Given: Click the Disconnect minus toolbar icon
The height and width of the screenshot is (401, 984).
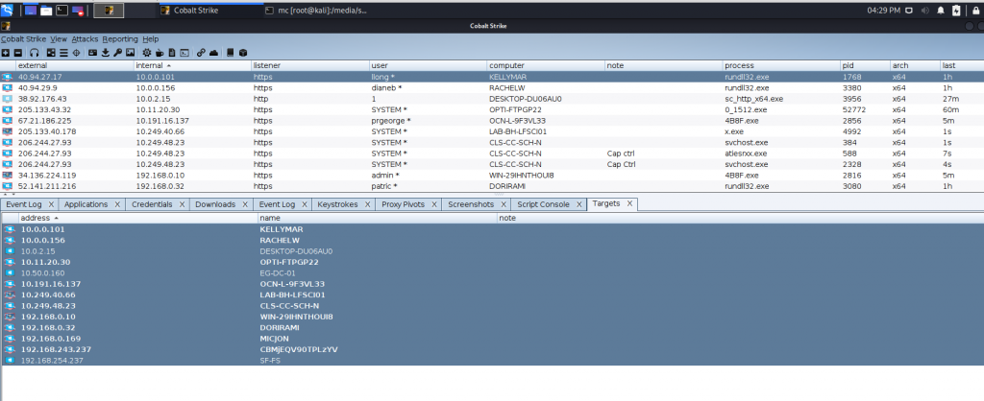Looking at the screenshot, I should point(17,53).
